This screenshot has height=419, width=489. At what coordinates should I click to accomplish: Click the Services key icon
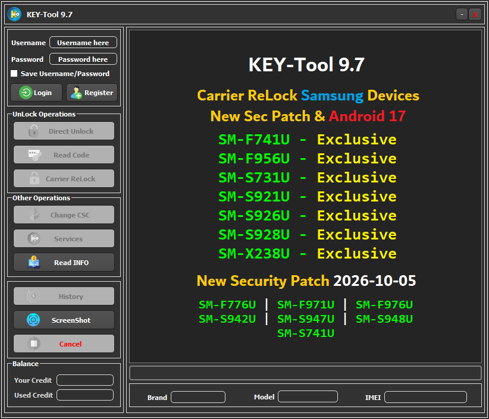coord(34,239)
